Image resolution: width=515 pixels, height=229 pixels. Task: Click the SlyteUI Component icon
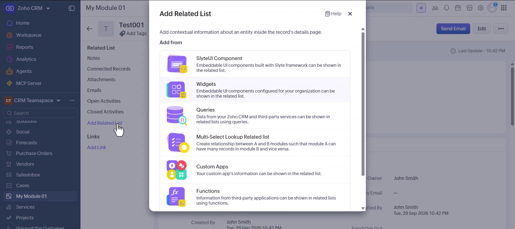click(177, 64)
